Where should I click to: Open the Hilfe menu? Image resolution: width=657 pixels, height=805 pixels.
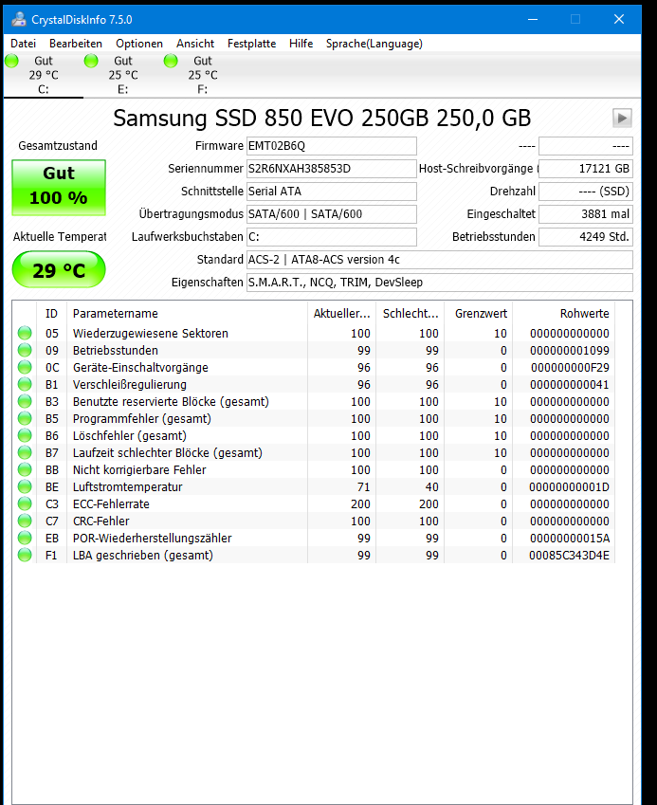click(x=301, y=44)
